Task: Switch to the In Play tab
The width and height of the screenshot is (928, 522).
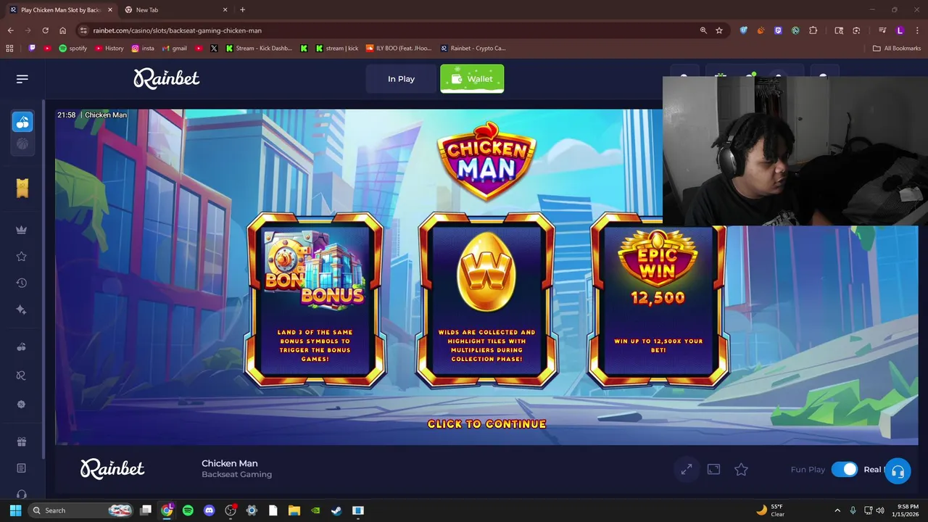Action: 401,79
